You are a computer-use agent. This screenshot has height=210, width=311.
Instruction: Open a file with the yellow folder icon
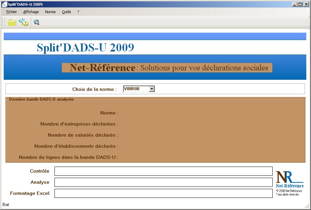pos(12,22)
